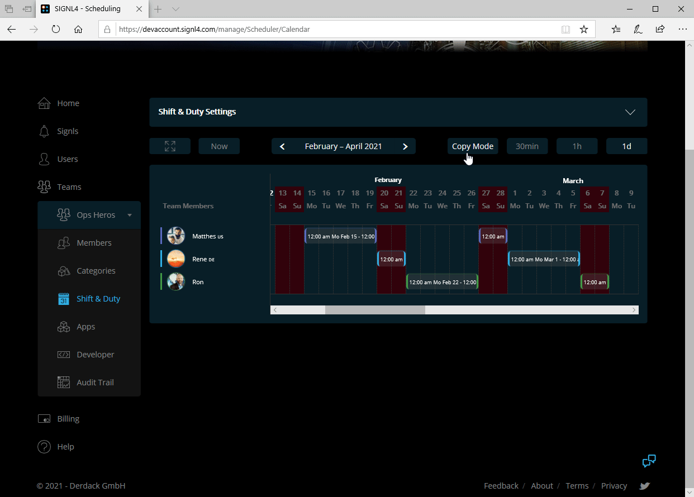The image size is (694, 497).
Task: Open Matthes's Feb 15 shift block
Action: (x=340, y=236)
